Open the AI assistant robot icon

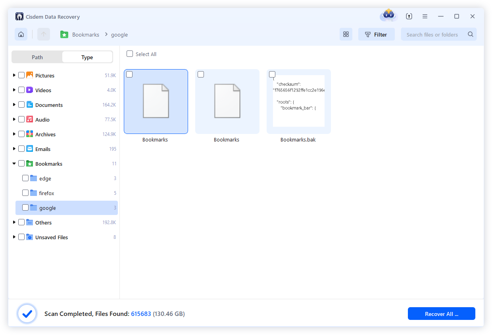[388, 16]
